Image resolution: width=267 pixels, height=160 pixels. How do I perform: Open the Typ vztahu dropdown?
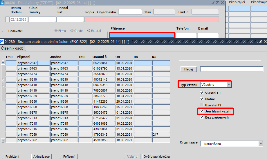[229, 85]
